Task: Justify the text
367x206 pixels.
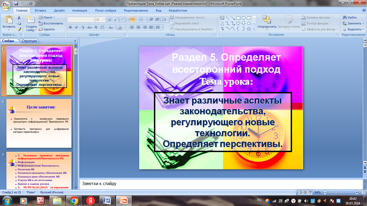Action: (151, 27)
